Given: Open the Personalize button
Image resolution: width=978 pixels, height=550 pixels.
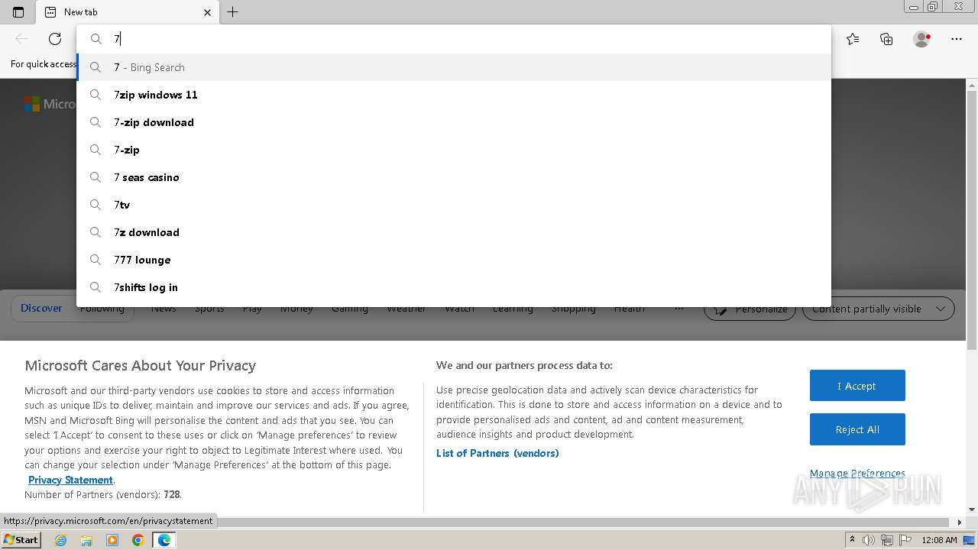Looking at the screenshot, I should pos(750,309).
